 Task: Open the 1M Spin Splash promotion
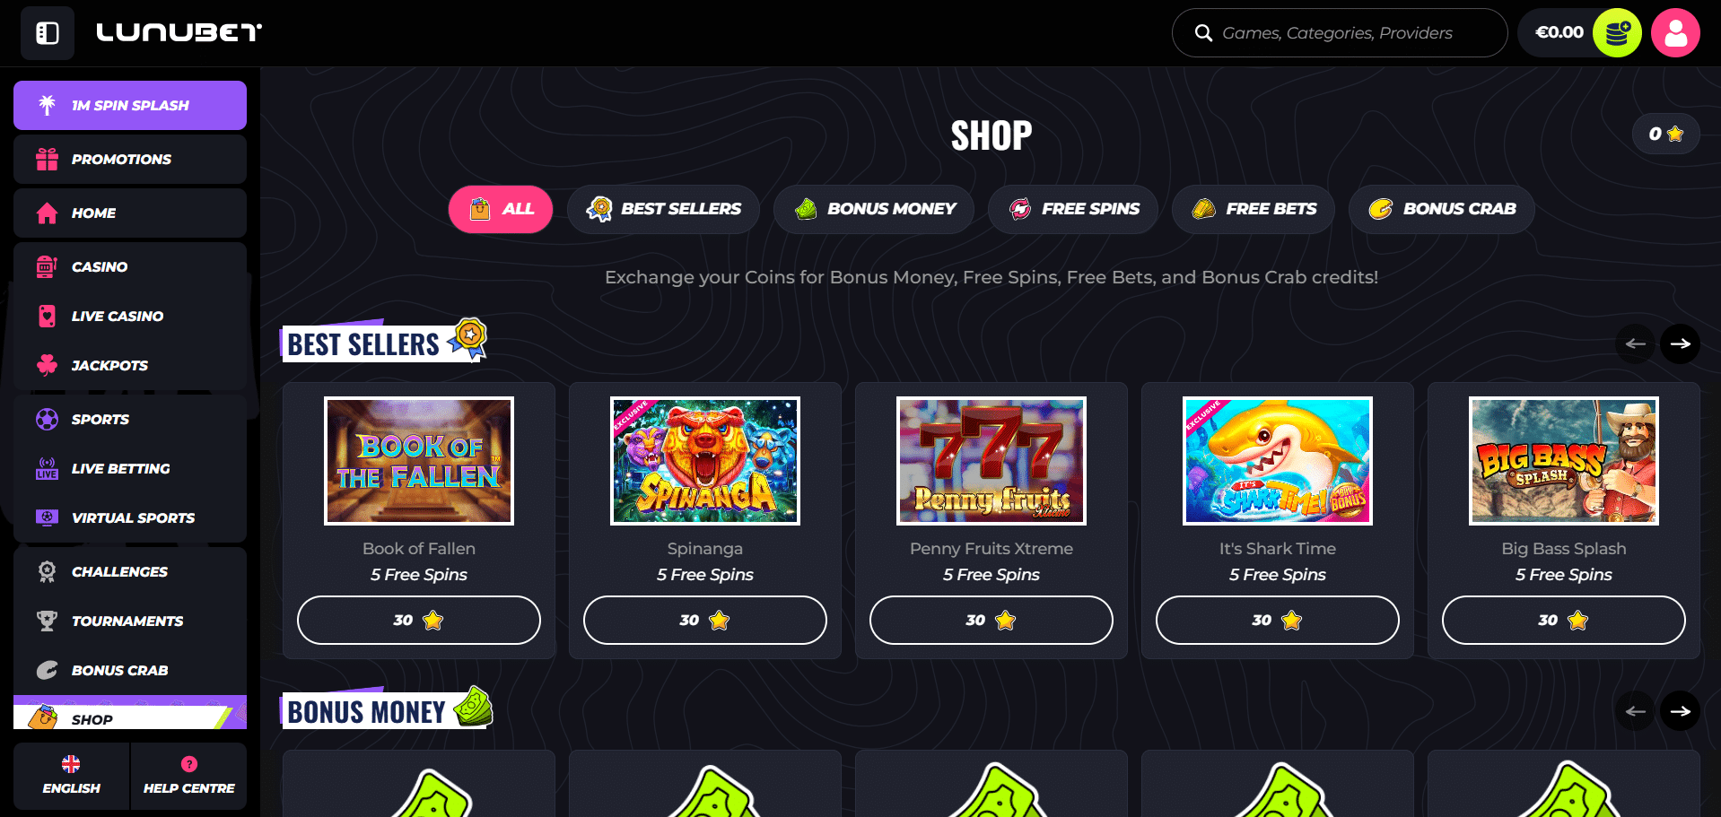click(130, 105)
